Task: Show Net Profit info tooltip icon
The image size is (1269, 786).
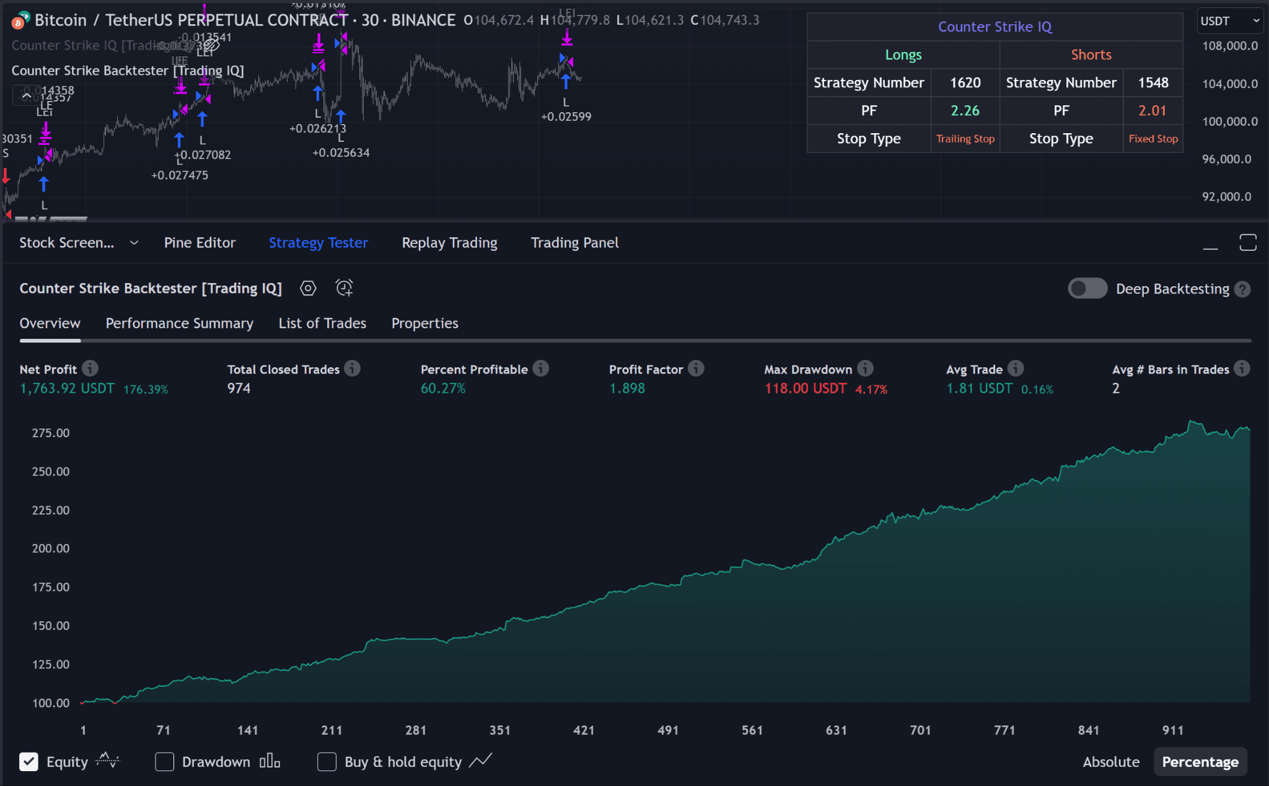Action: [x=90, y=369]
